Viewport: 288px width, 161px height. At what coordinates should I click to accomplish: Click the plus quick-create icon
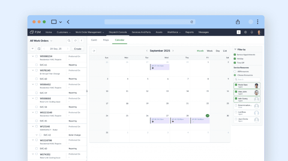pos(238,32)
